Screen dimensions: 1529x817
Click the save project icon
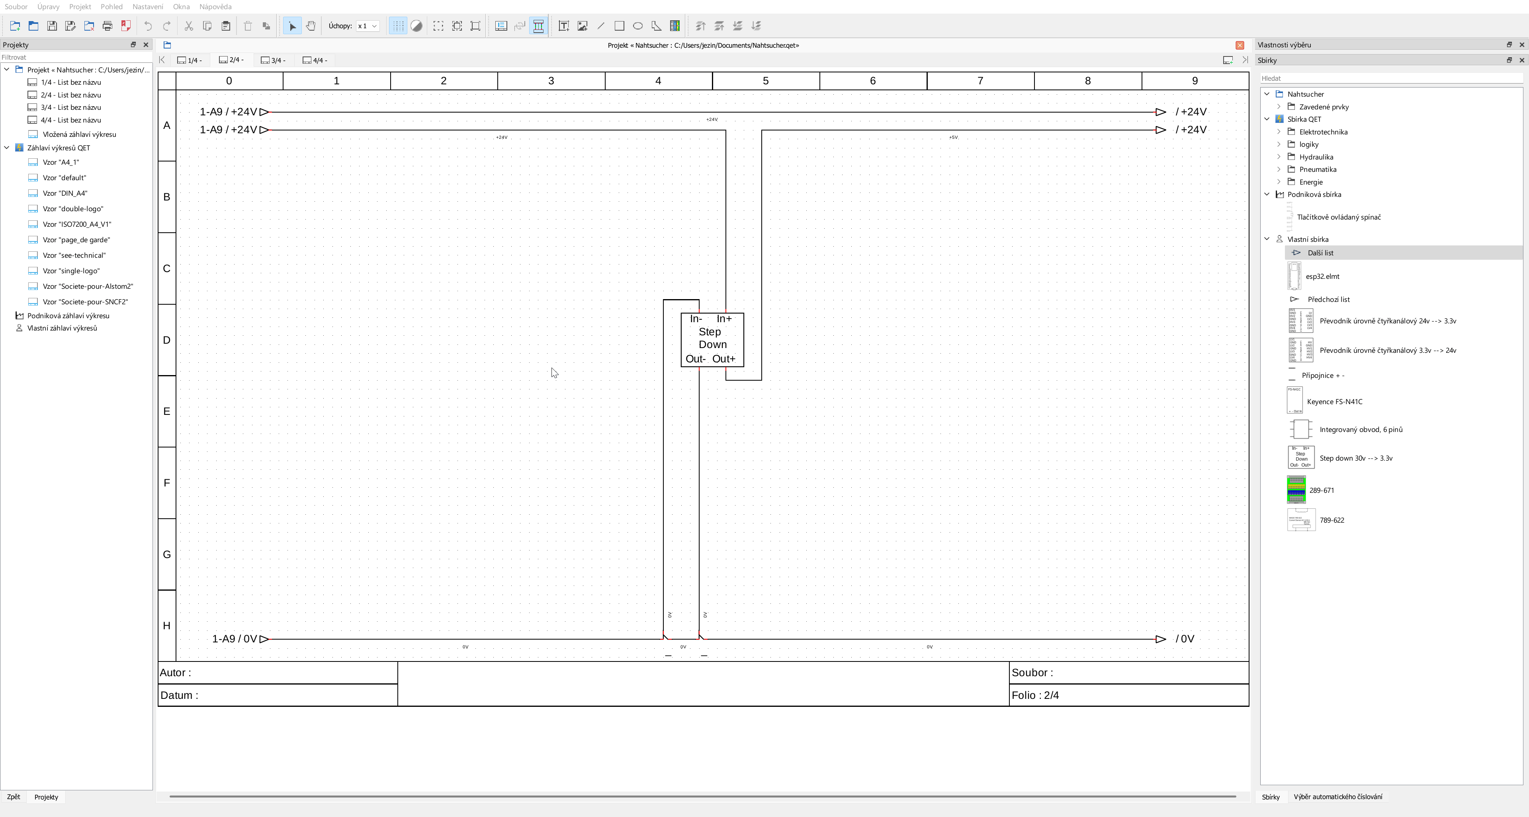pyautogui.click(x=52, y=26)
